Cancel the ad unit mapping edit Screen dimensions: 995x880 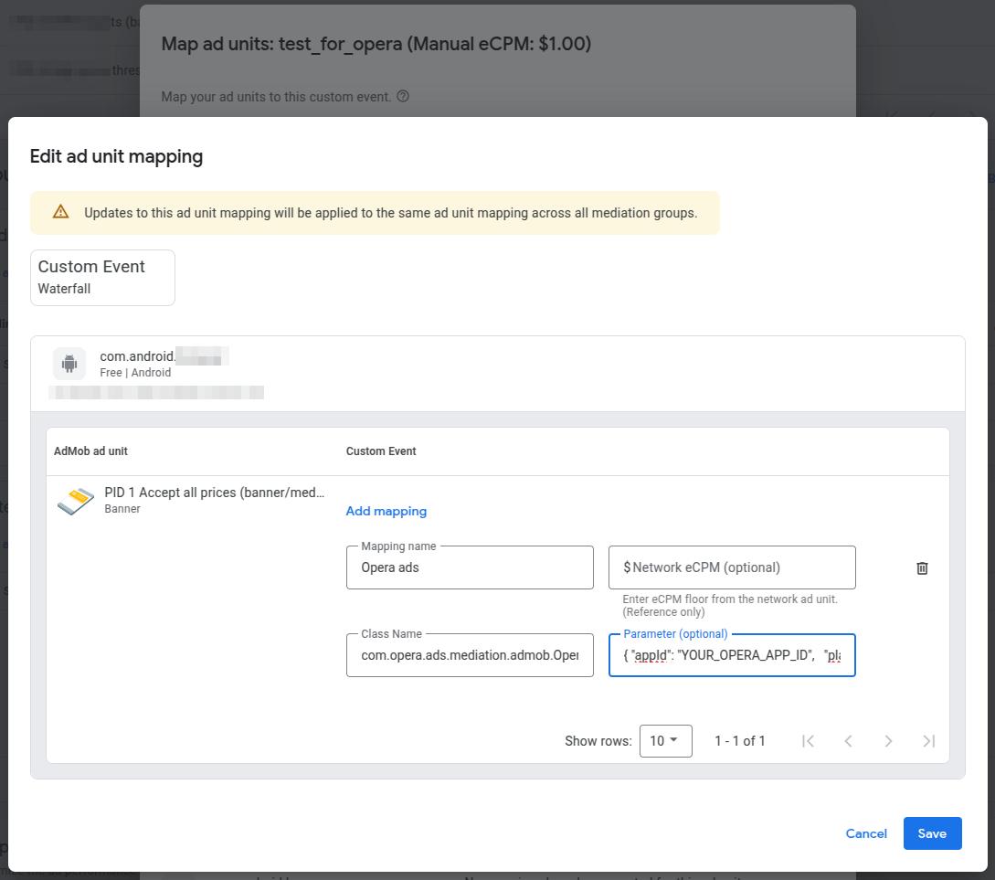(x=866, y=833)
